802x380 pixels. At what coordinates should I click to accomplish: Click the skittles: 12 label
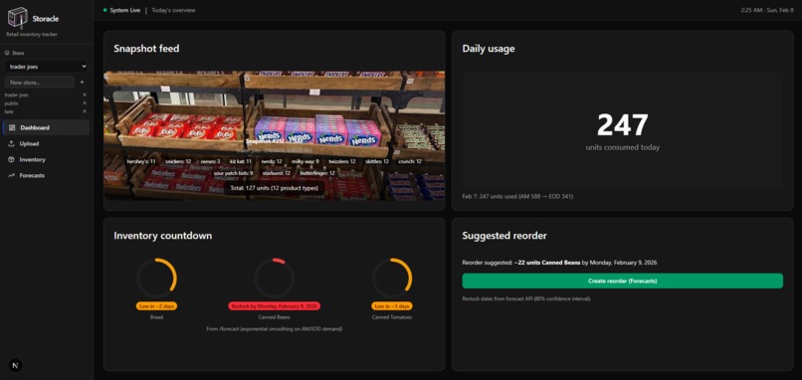coord(377,161)
